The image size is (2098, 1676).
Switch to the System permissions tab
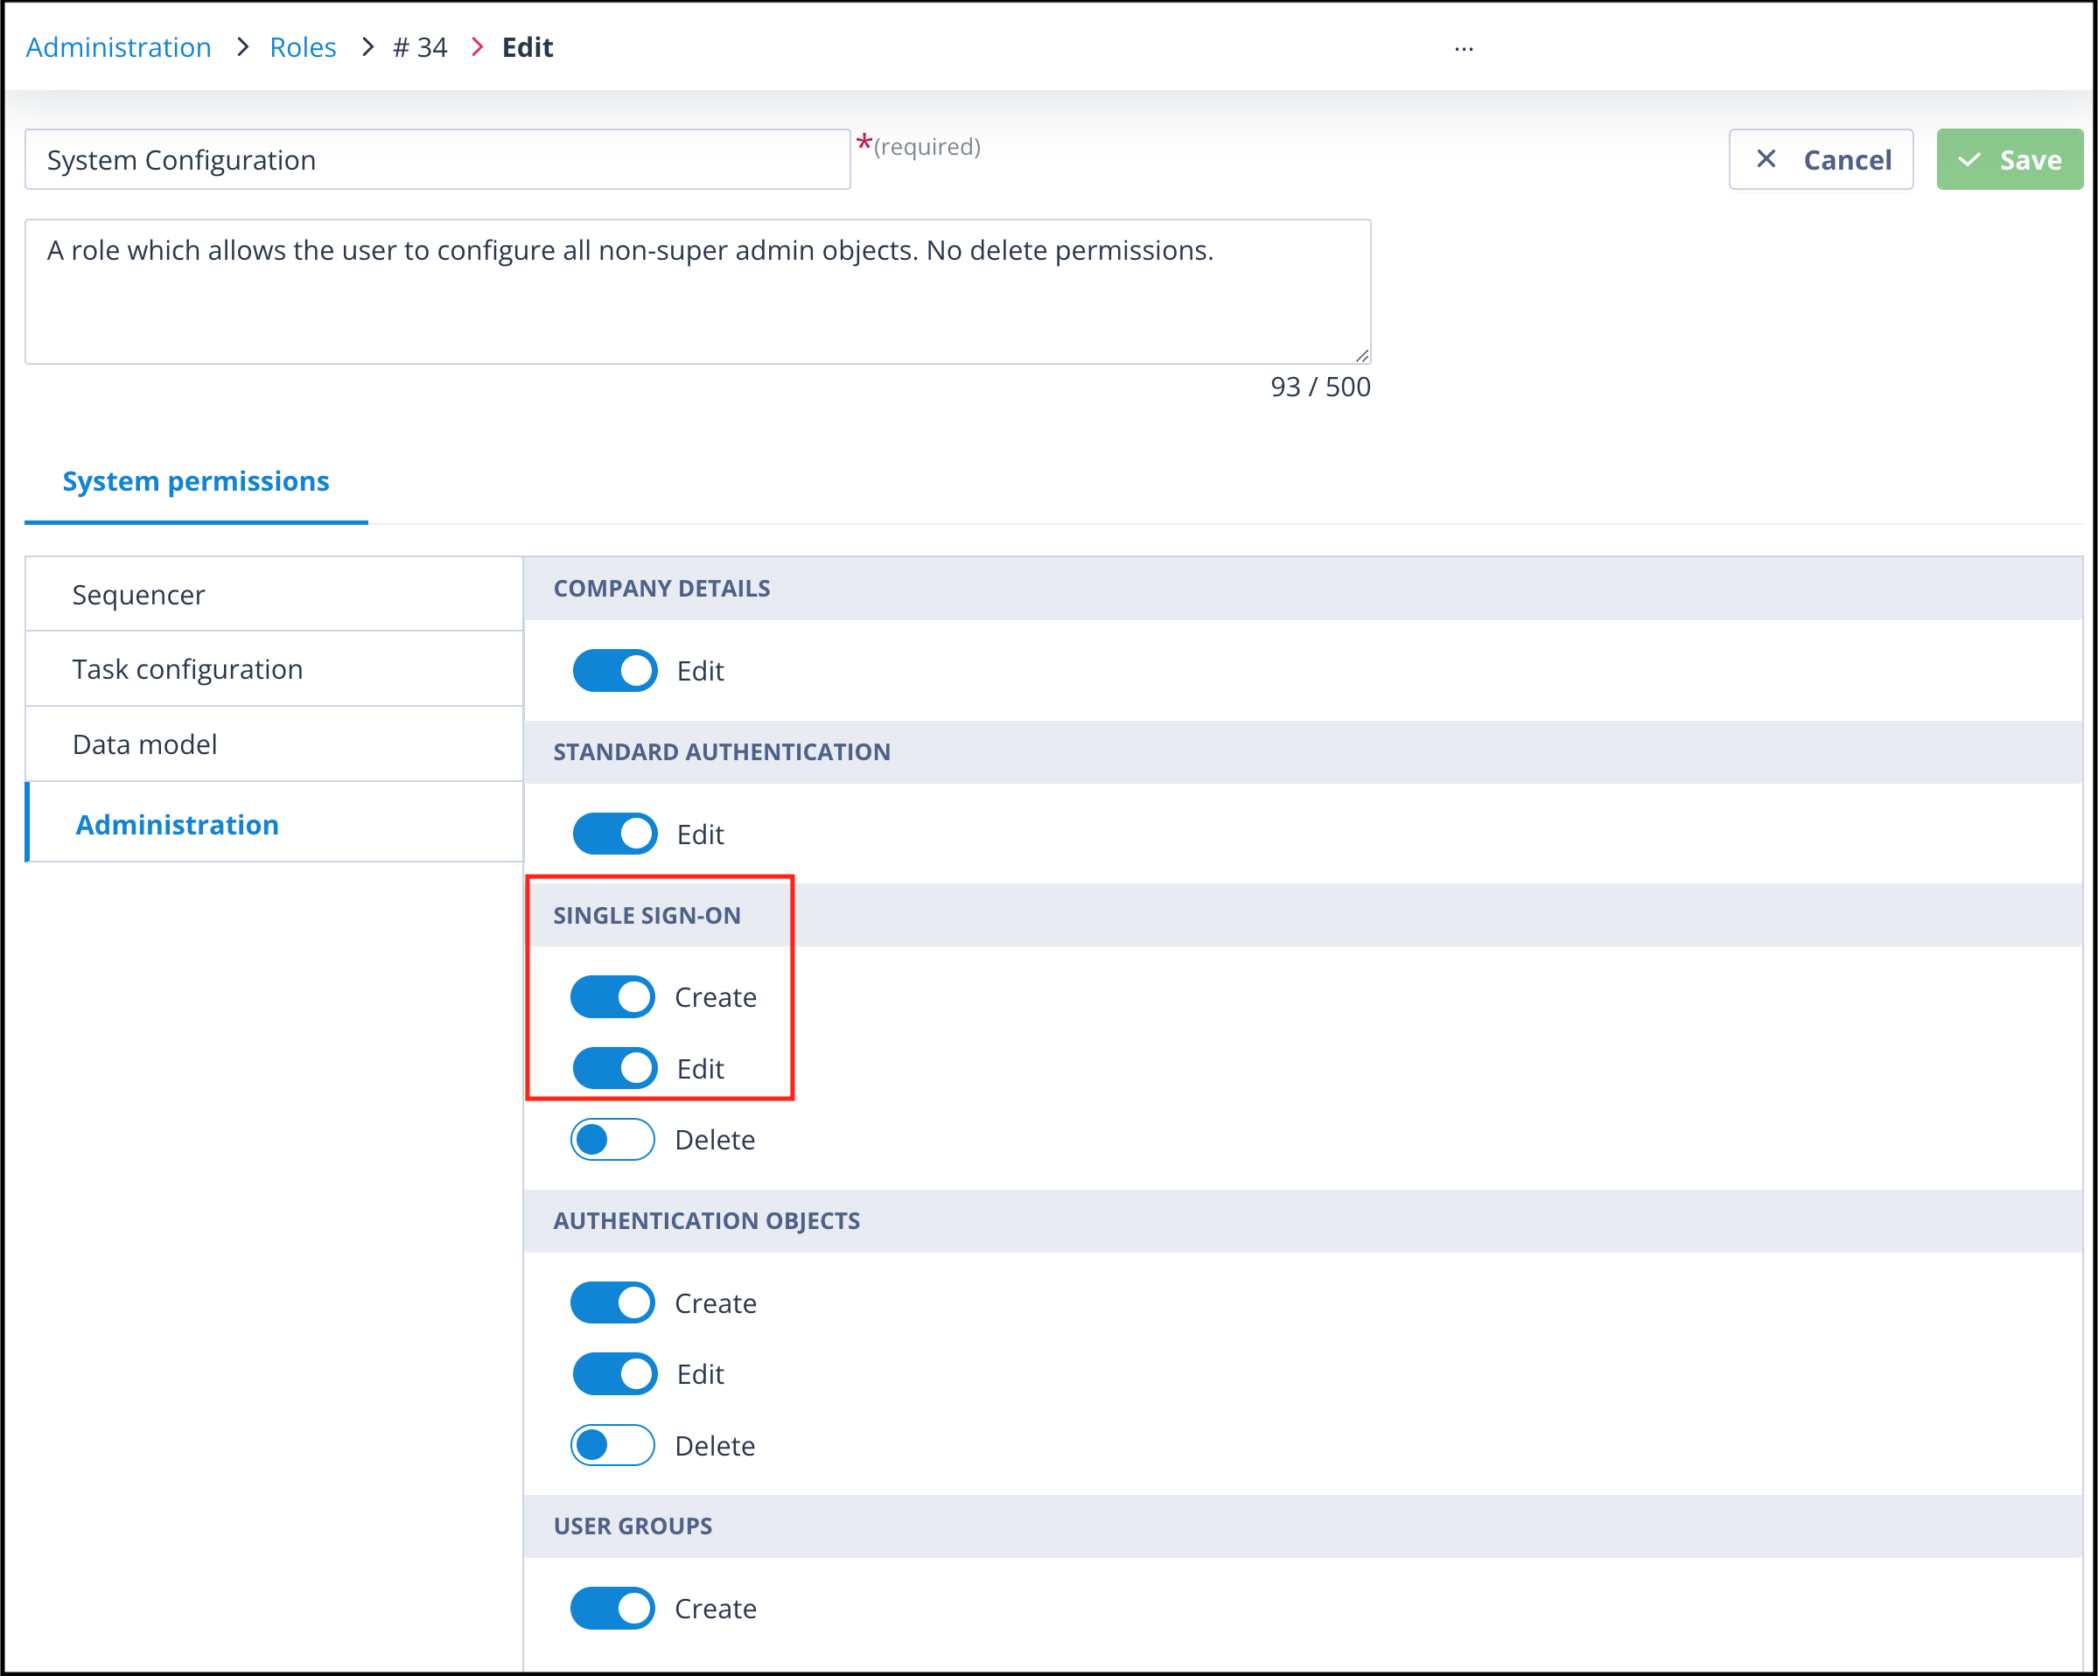coord(196,481)
